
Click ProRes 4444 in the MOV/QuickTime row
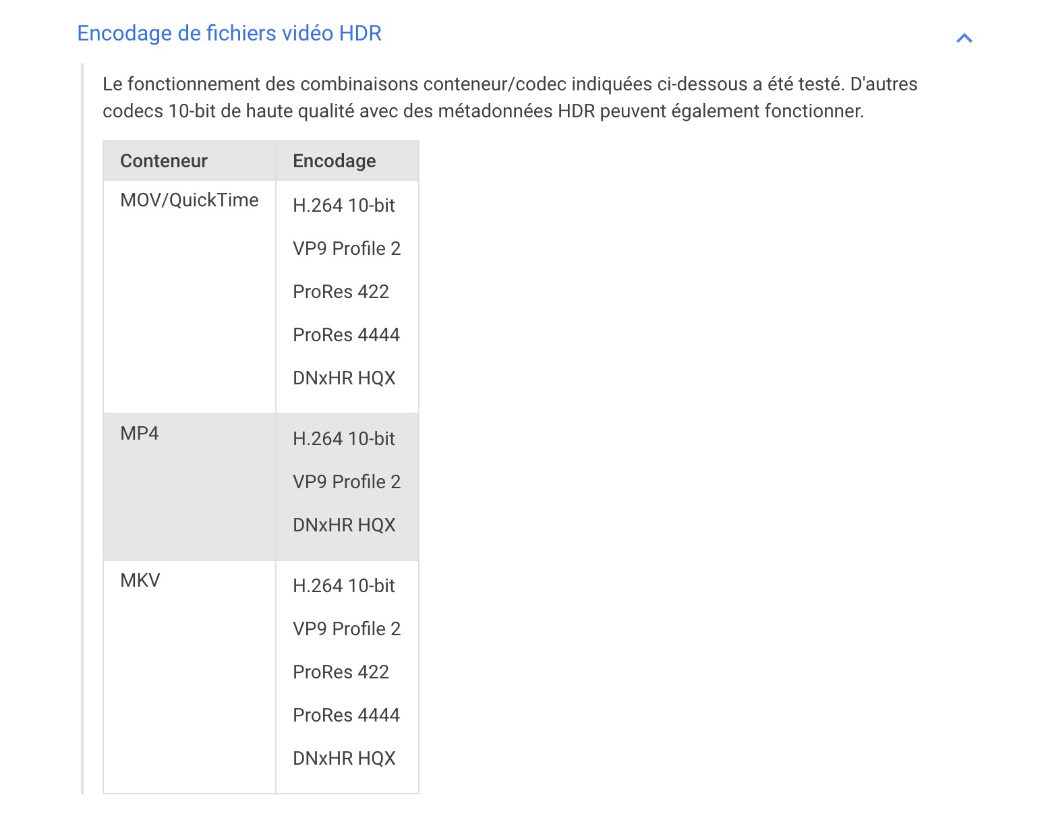[x=346, y=335]
